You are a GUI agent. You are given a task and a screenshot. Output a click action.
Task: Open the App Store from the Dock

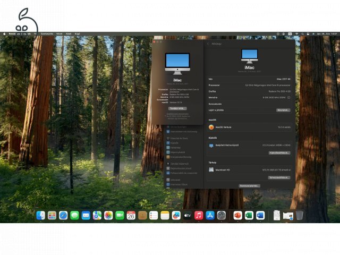(210, 216)
